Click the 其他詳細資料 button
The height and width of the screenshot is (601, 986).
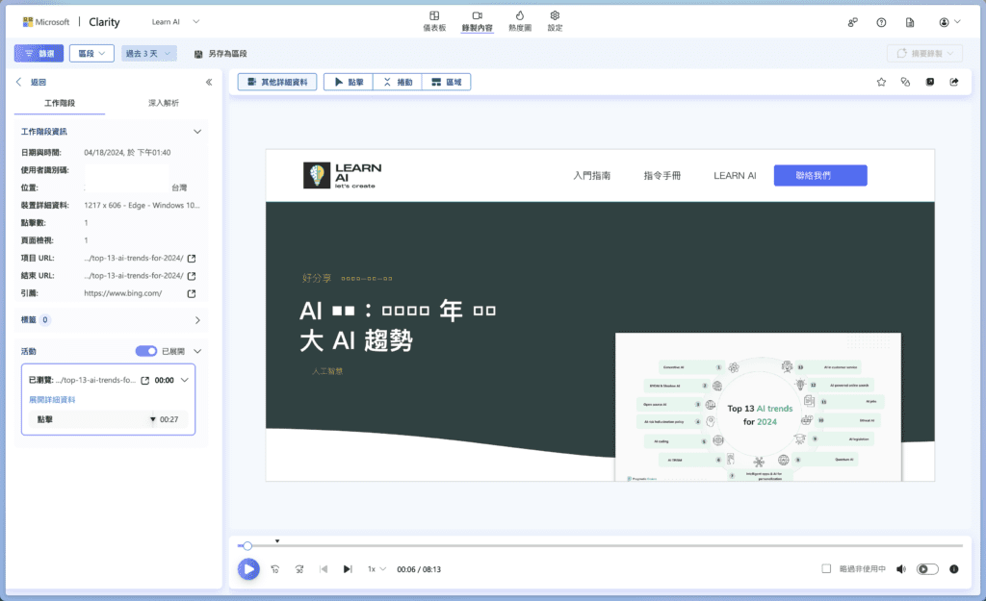pyautogui.click(x=277, y=83)
